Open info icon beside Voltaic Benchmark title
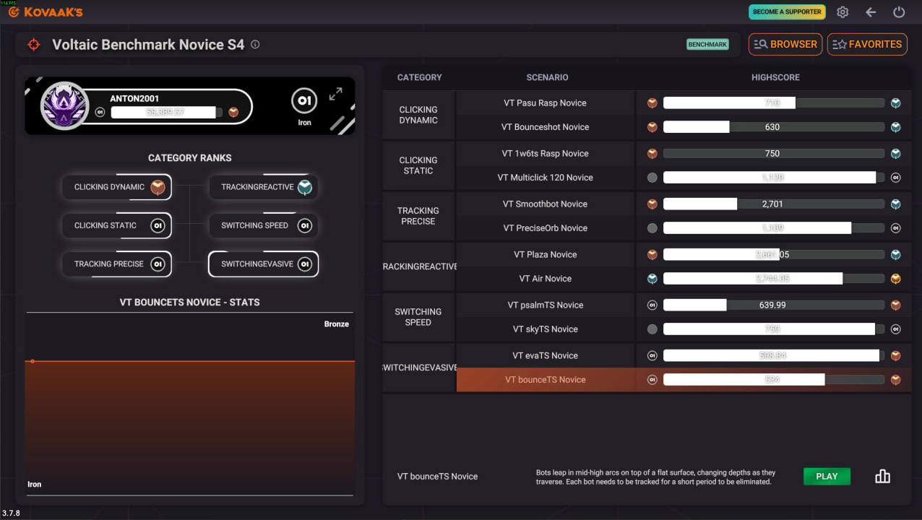 [255, 44]
